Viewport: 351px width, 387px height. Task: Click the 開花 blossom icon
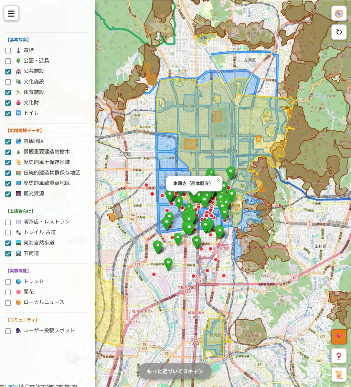[18, 292]
